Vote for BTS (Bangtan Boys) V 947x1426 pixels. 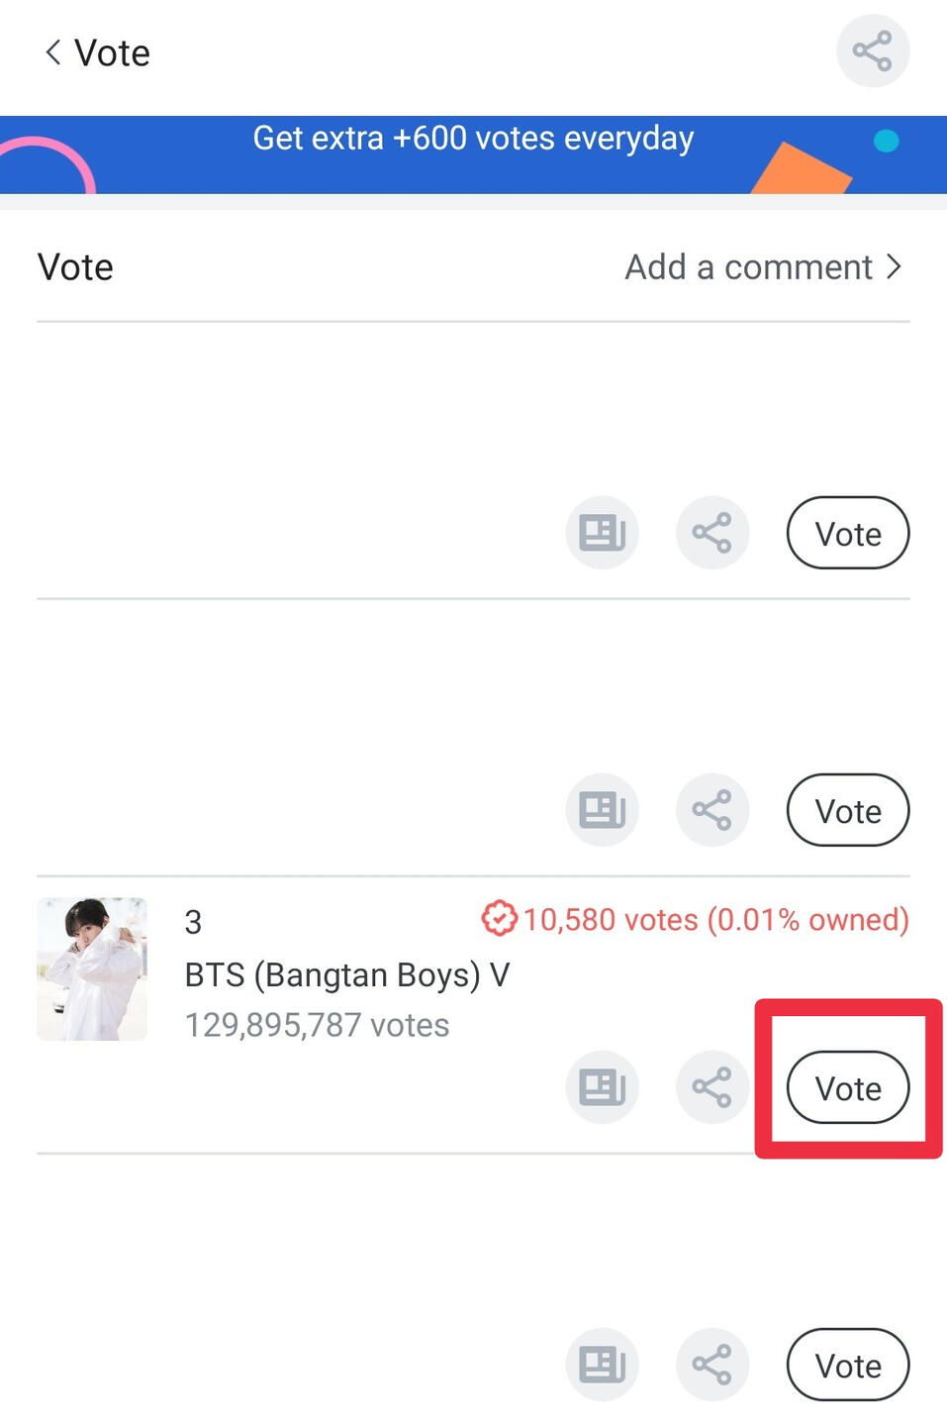(x=847, y=1087)
